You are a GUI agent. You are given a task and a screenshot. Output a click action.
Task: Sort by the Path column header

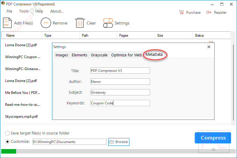[x=98, y=35]
